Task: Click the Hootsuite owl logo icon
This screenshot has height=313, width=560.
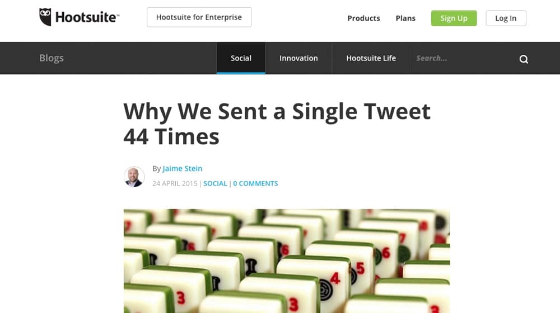Action: (x=45, y=17)
